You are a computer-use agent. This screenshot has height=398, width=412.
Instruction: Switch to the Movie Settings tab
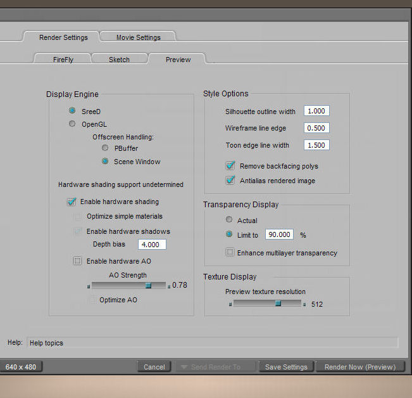(138, 37)
